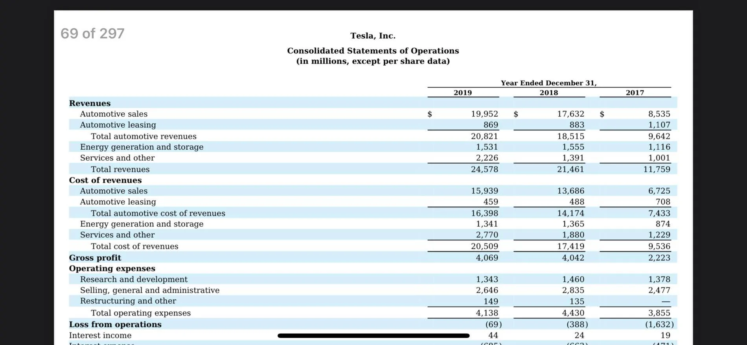
Task: Select the 14,174 cost figure for 2018
Action: (570, 213)
